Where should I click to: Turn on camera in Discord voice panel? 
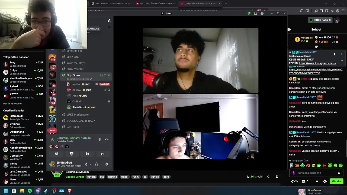[x=56, y=154]
